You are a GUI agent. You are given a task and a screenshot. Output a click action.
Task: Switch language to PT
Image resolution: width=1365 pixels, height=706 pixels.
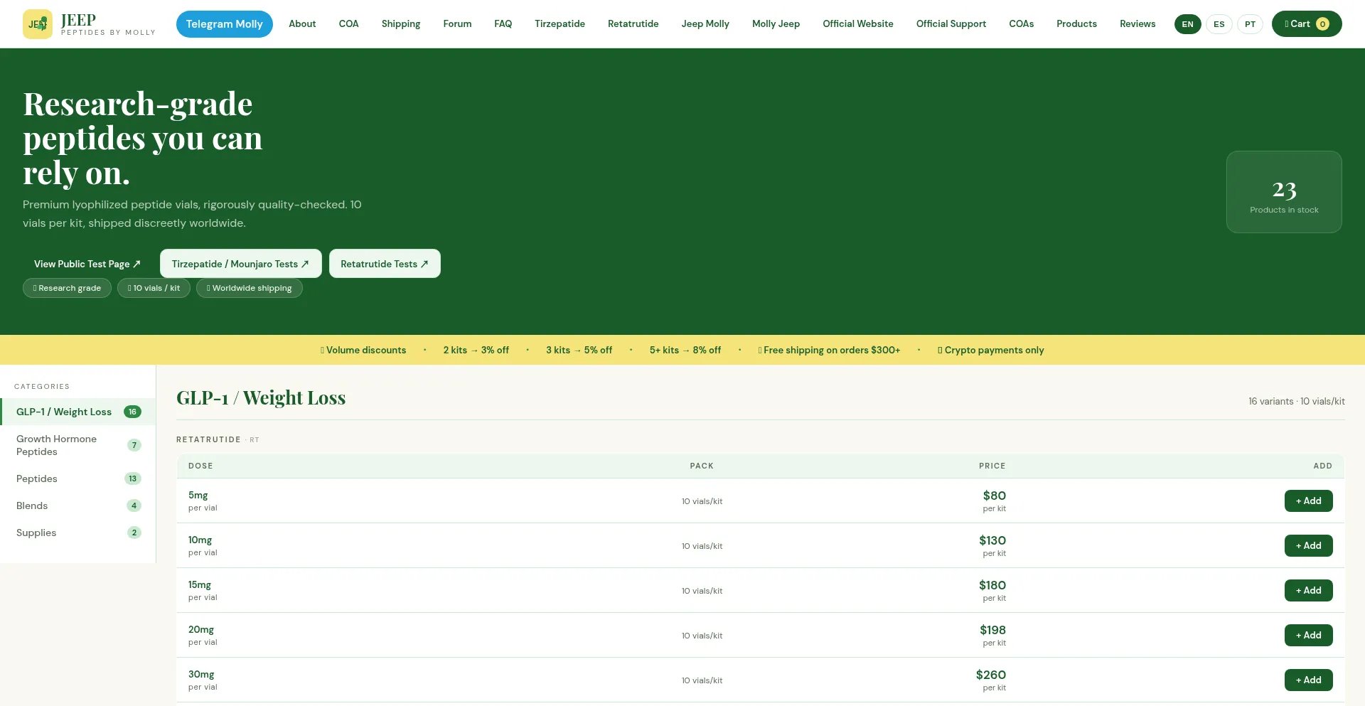click(1251, 24)
